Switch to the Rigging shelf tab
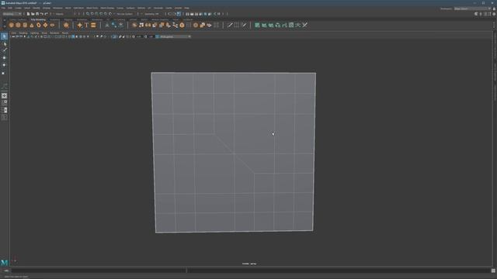The width and height of the screenshot is (497, 279). pos(68,19)
